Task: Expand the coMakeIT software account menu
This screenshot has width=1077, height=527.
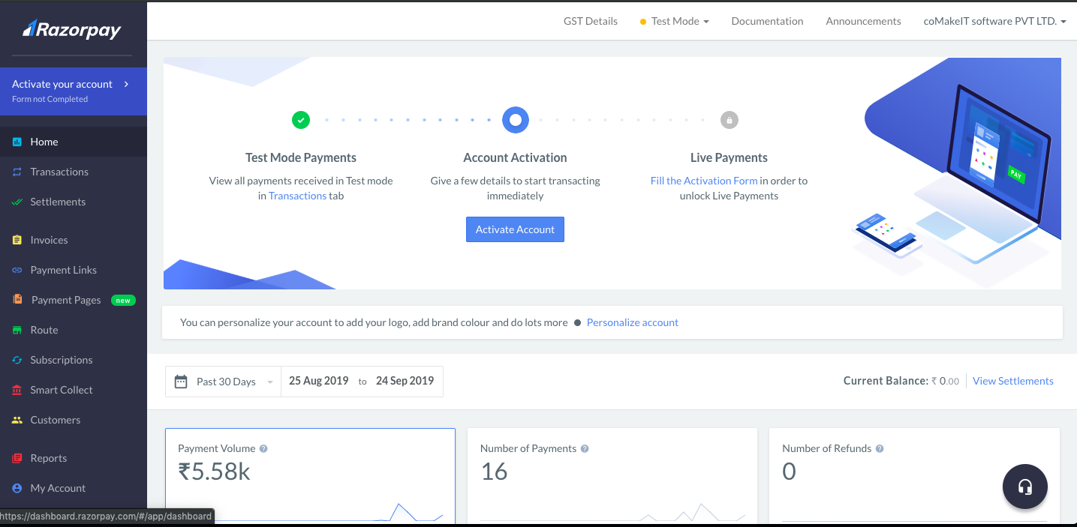Action: [994, 21]
